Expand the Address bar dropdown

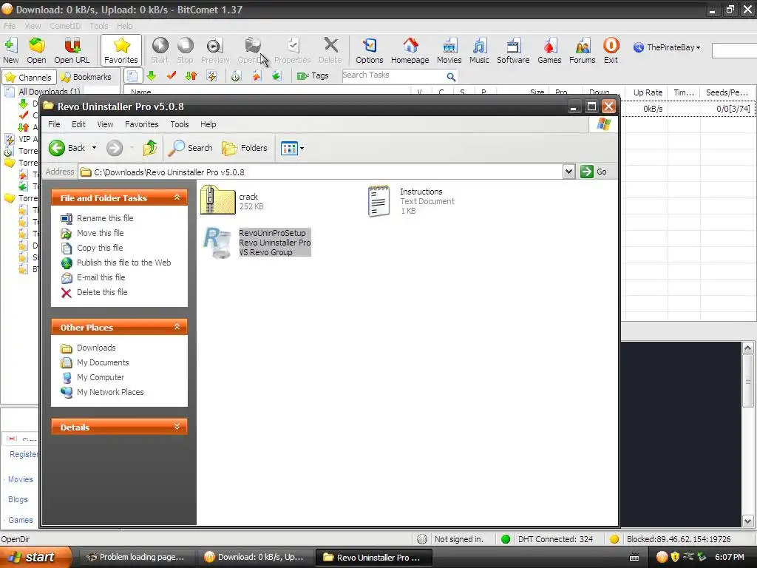[568, 172]
